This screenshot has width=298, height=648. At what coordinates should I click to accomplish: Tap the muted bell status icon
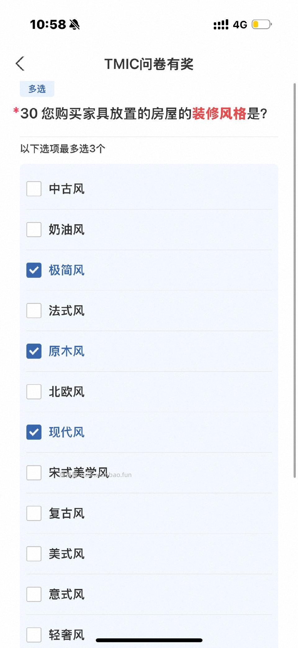[74, 25]
